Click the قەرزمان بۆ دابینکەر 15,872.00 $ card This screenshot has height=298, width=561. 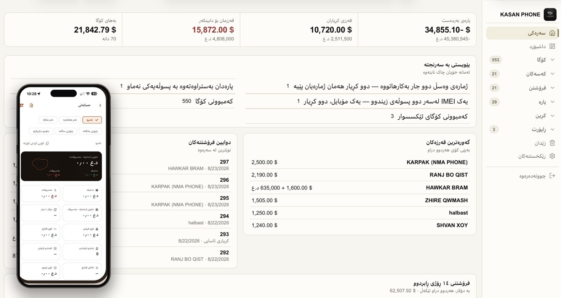tap(181, 30)
